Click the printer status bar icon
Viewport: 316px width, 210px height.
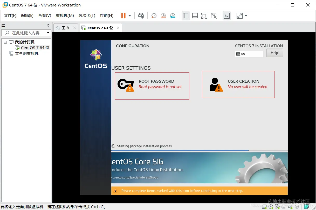pos(284,207)
